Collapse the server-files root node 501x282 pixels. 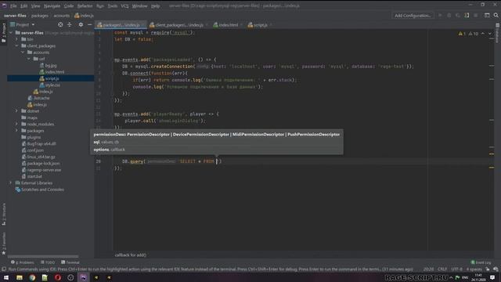point(11,33)
